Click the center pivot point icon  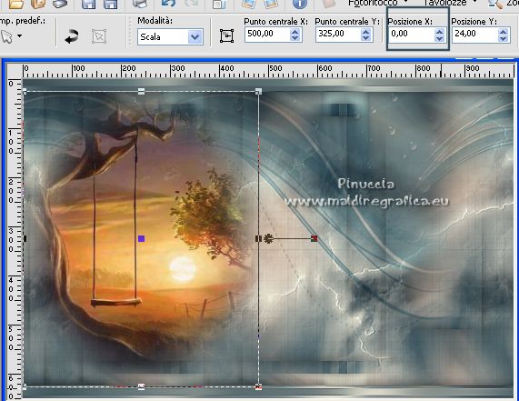coord(226,35)
